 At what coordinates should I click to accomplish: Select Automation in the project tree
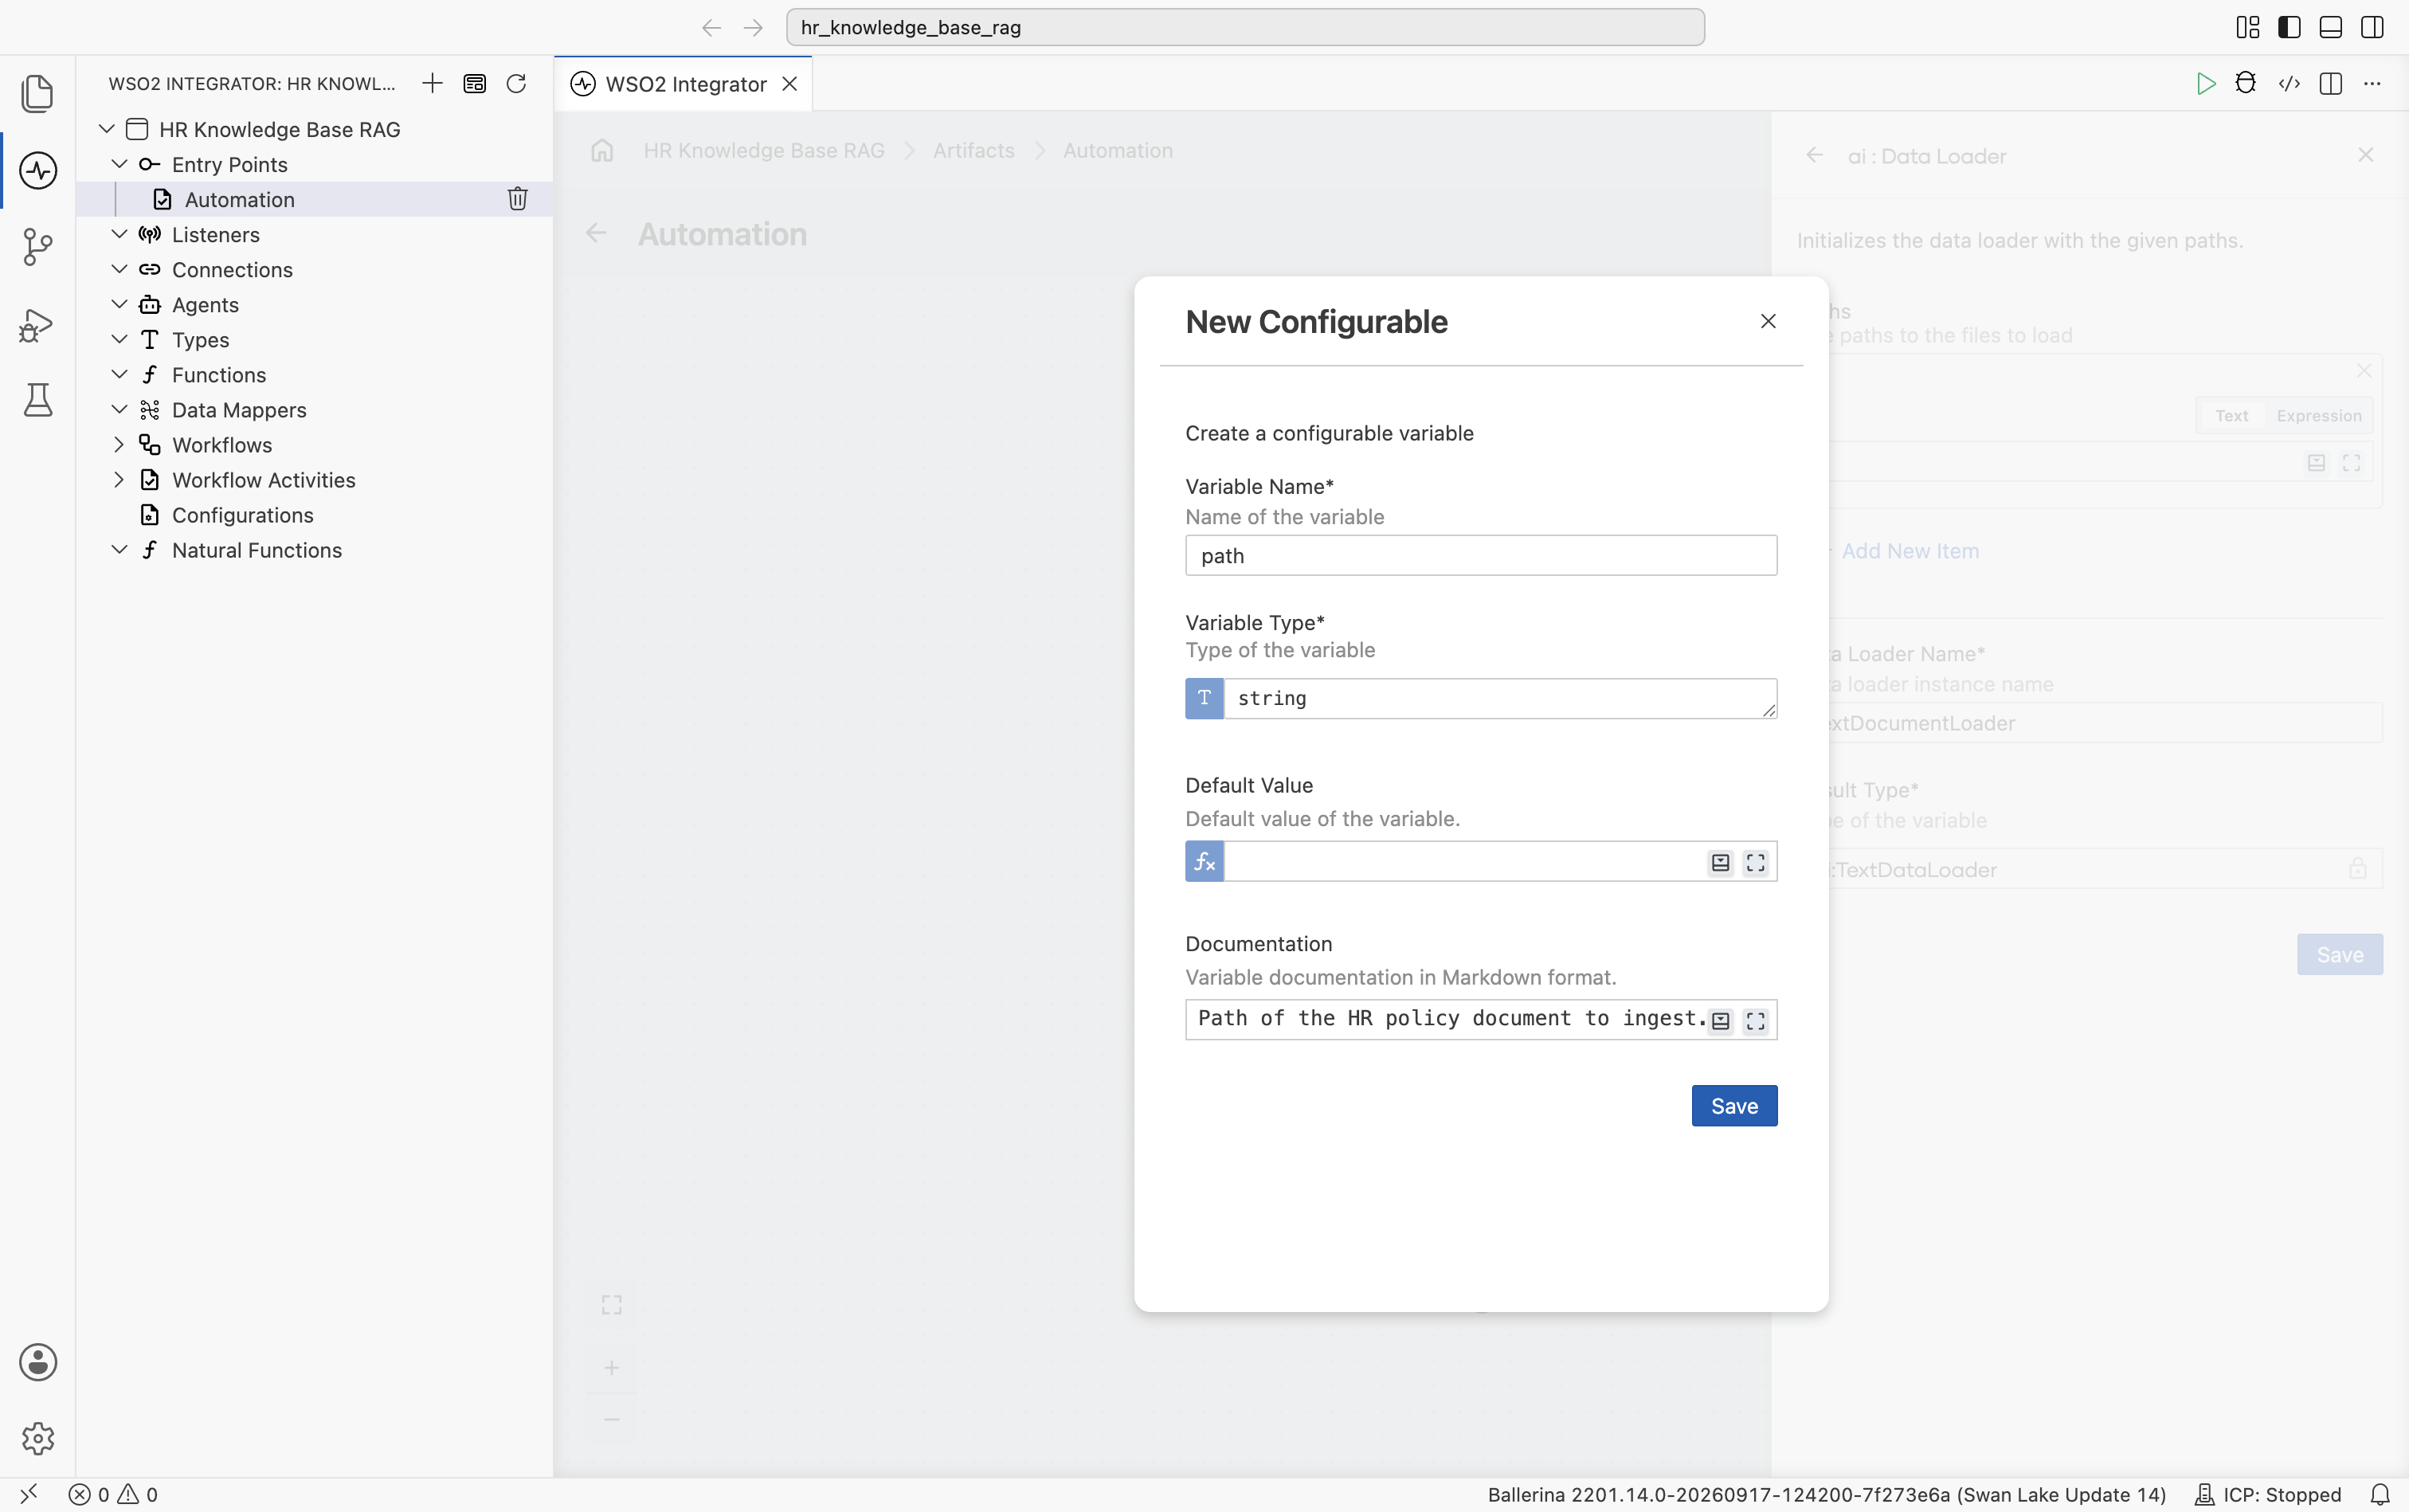point(314,199)
